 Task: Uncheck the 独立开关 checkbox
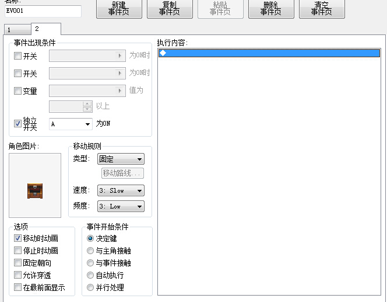[17, 123]
